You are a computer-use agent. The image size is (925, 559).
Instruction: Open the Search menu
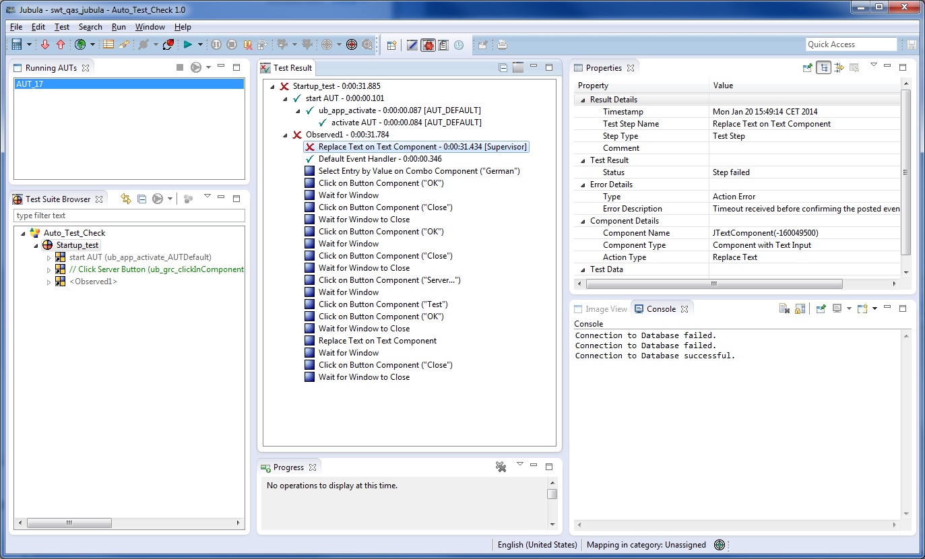tap(90, 27)
